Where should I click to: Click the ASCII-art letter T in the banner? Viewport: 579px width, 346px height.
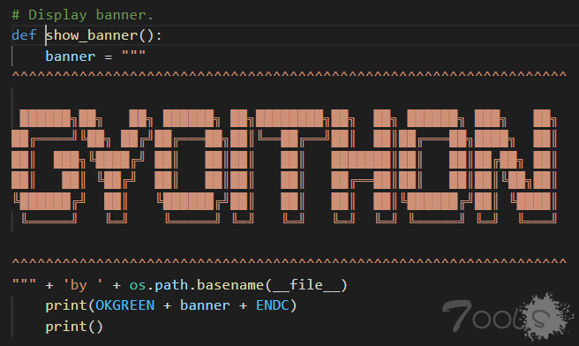pyautogui.click(x=292, y=166)
